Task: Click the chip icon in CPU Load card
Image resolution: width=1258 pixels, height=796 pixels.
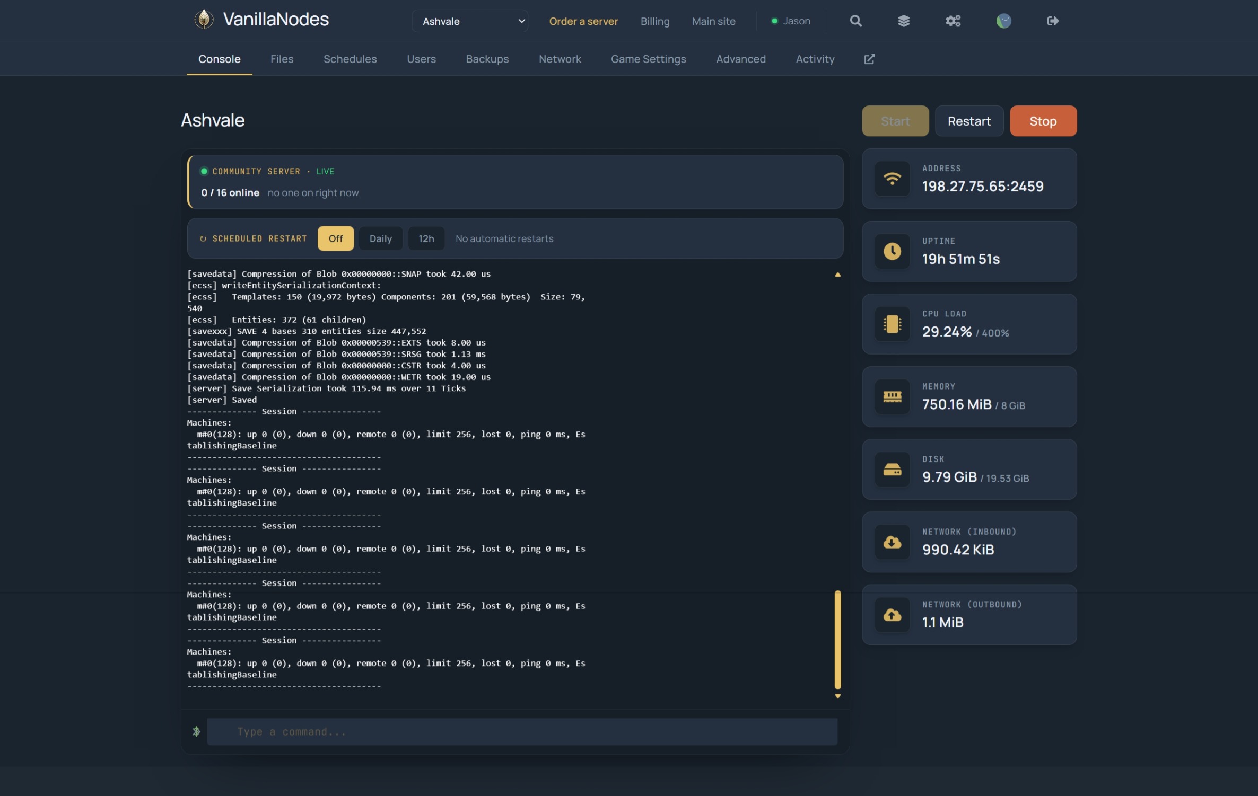Action: 892,324
